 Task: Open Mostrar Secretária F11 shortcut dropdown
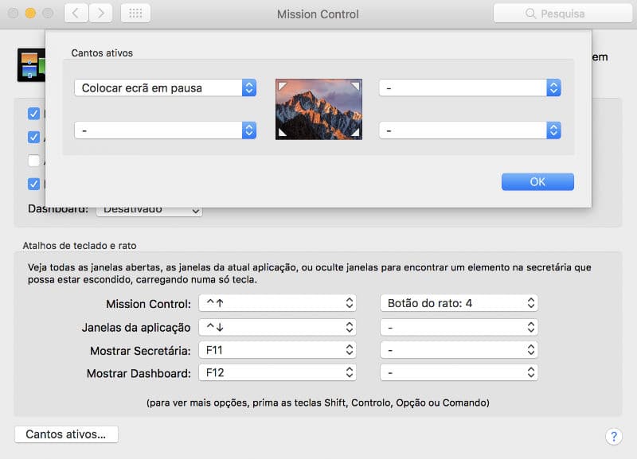277,349
